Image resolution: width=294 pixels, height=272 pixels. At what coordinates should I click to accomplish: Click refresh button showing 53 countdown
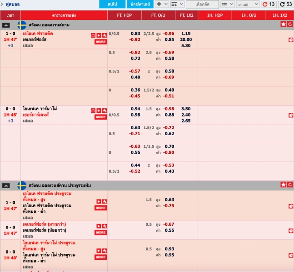click(x=286, y=4)
